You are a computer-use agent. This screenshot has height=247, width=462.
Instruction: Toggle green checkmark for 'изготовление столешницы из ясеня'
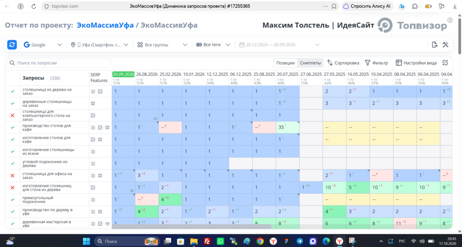tap(12, 151)
